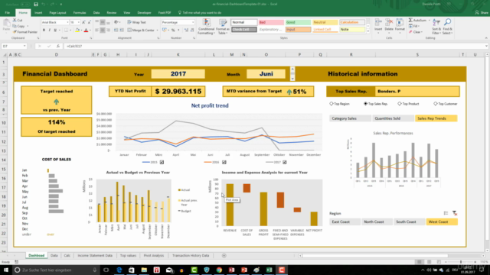Open the font size dropdown
Viewport: 490px width, 275px height.
[x=78, y=22]
